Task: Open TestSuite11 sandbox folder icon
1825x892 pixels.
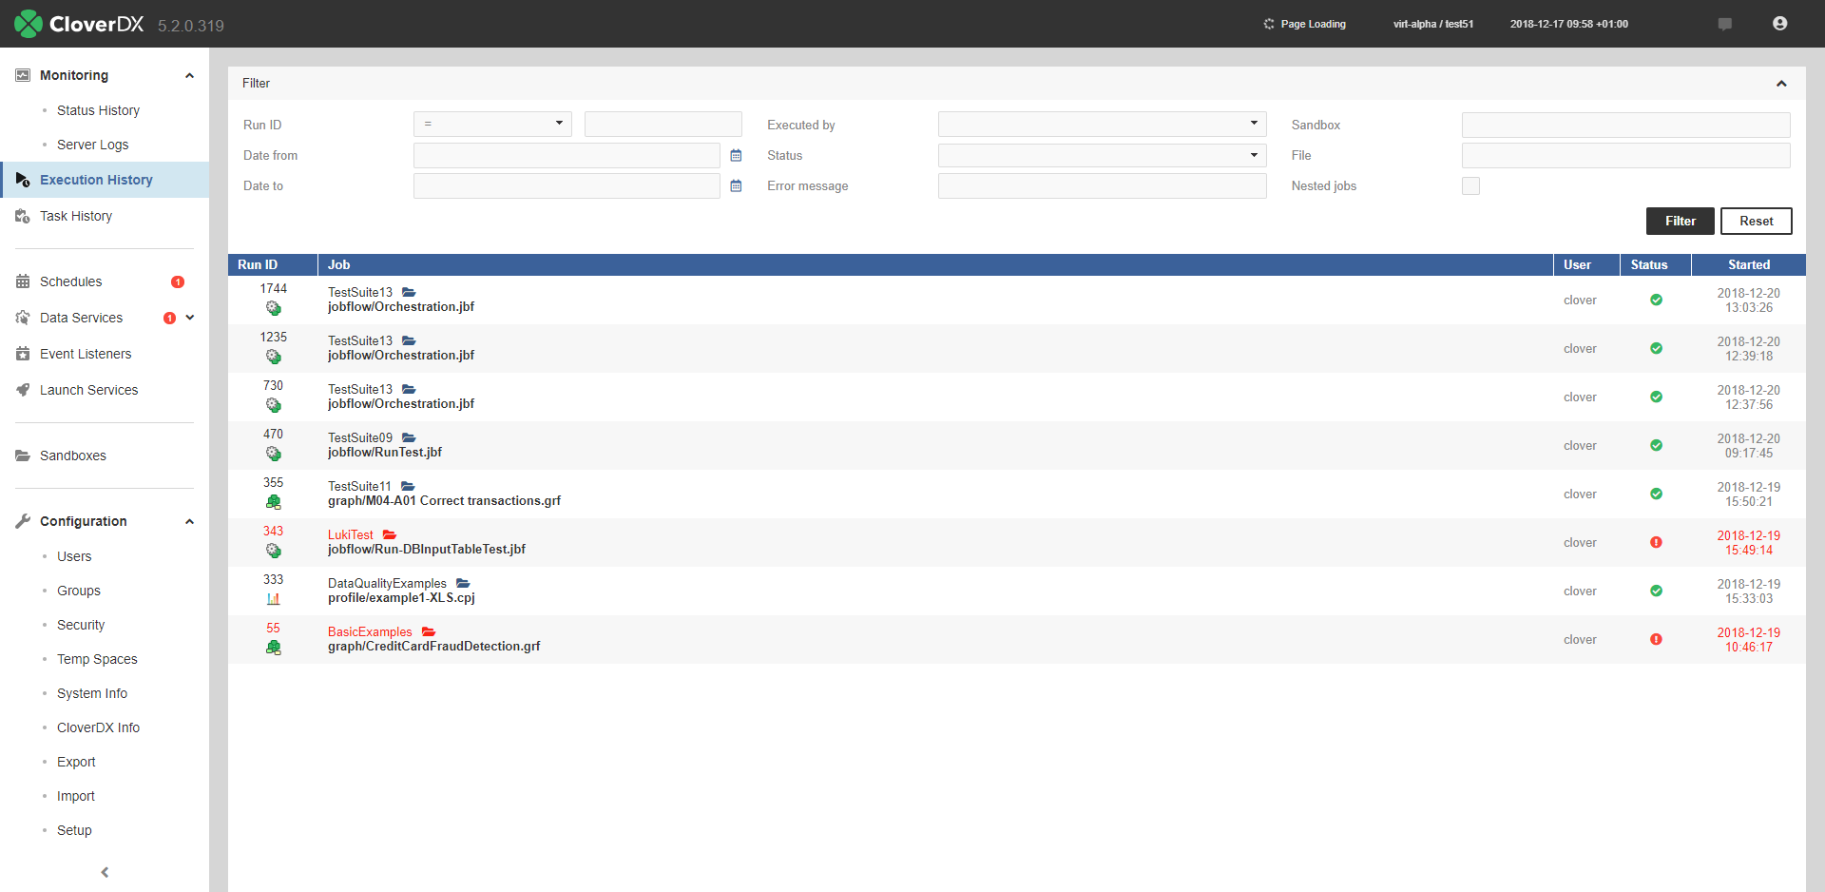Action: point(408,486)
